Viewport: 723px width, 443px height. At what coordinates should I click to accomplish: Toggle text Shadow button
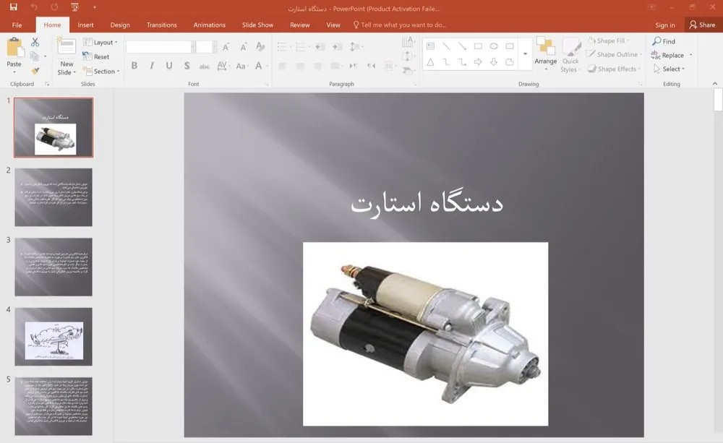(x=187, y=66)
